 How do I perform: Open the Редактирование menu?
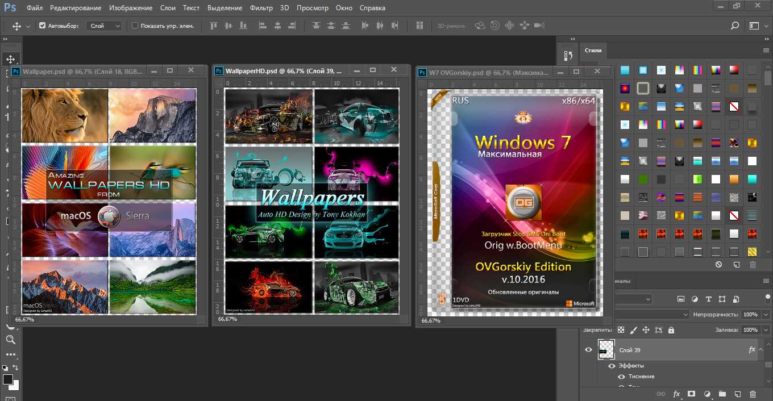pyautogui.click(x=76, y=8)
